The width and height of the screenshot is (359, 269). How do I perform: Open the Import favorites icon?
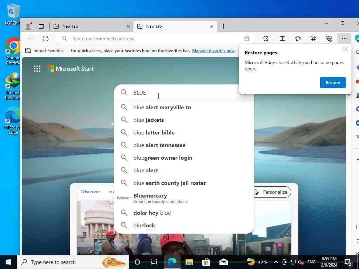tap(28, 50)
